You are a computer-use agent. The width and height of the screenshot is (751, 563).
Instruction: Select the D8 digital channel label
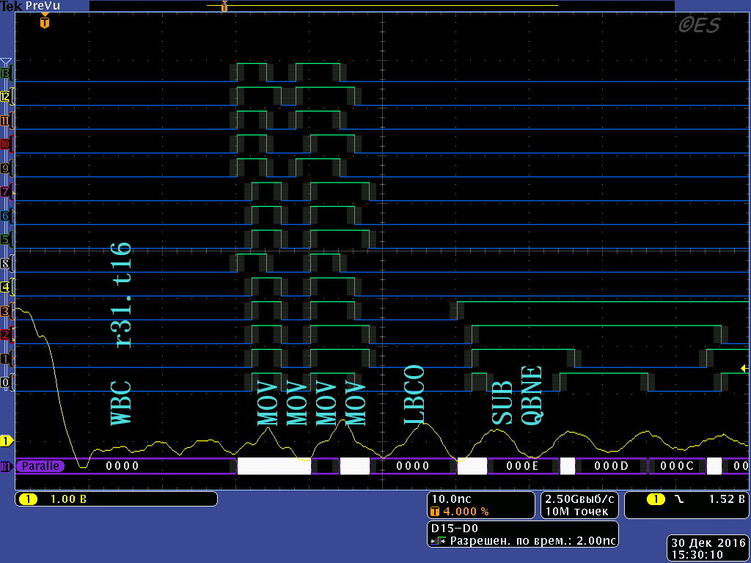5,264
